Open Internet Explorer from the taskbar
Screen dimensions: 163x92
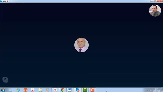[18, 90]
